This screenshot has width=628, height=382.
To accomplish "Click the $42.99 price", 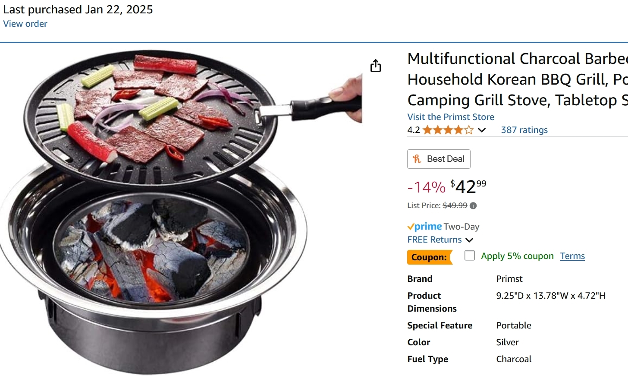I will (468, 187).
